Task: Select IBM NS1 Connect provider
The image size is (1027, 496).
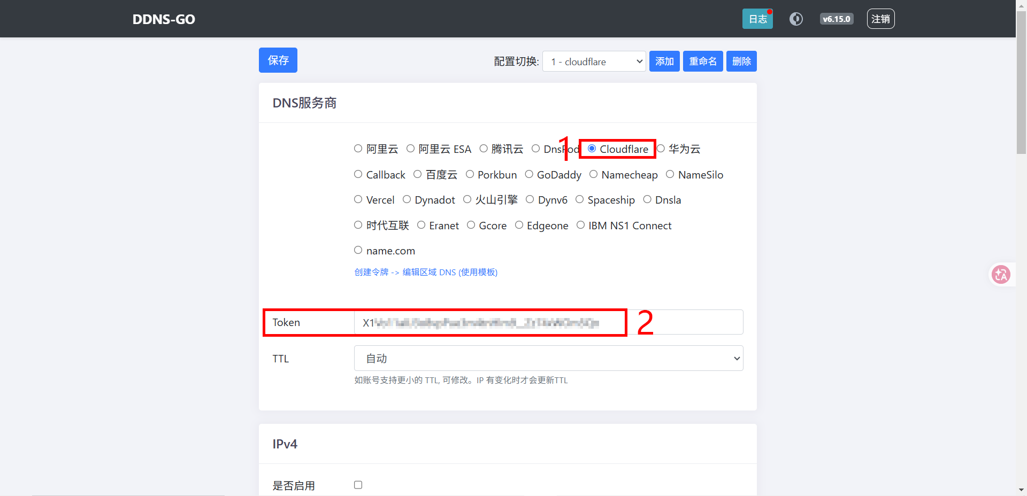Action: 580,225
